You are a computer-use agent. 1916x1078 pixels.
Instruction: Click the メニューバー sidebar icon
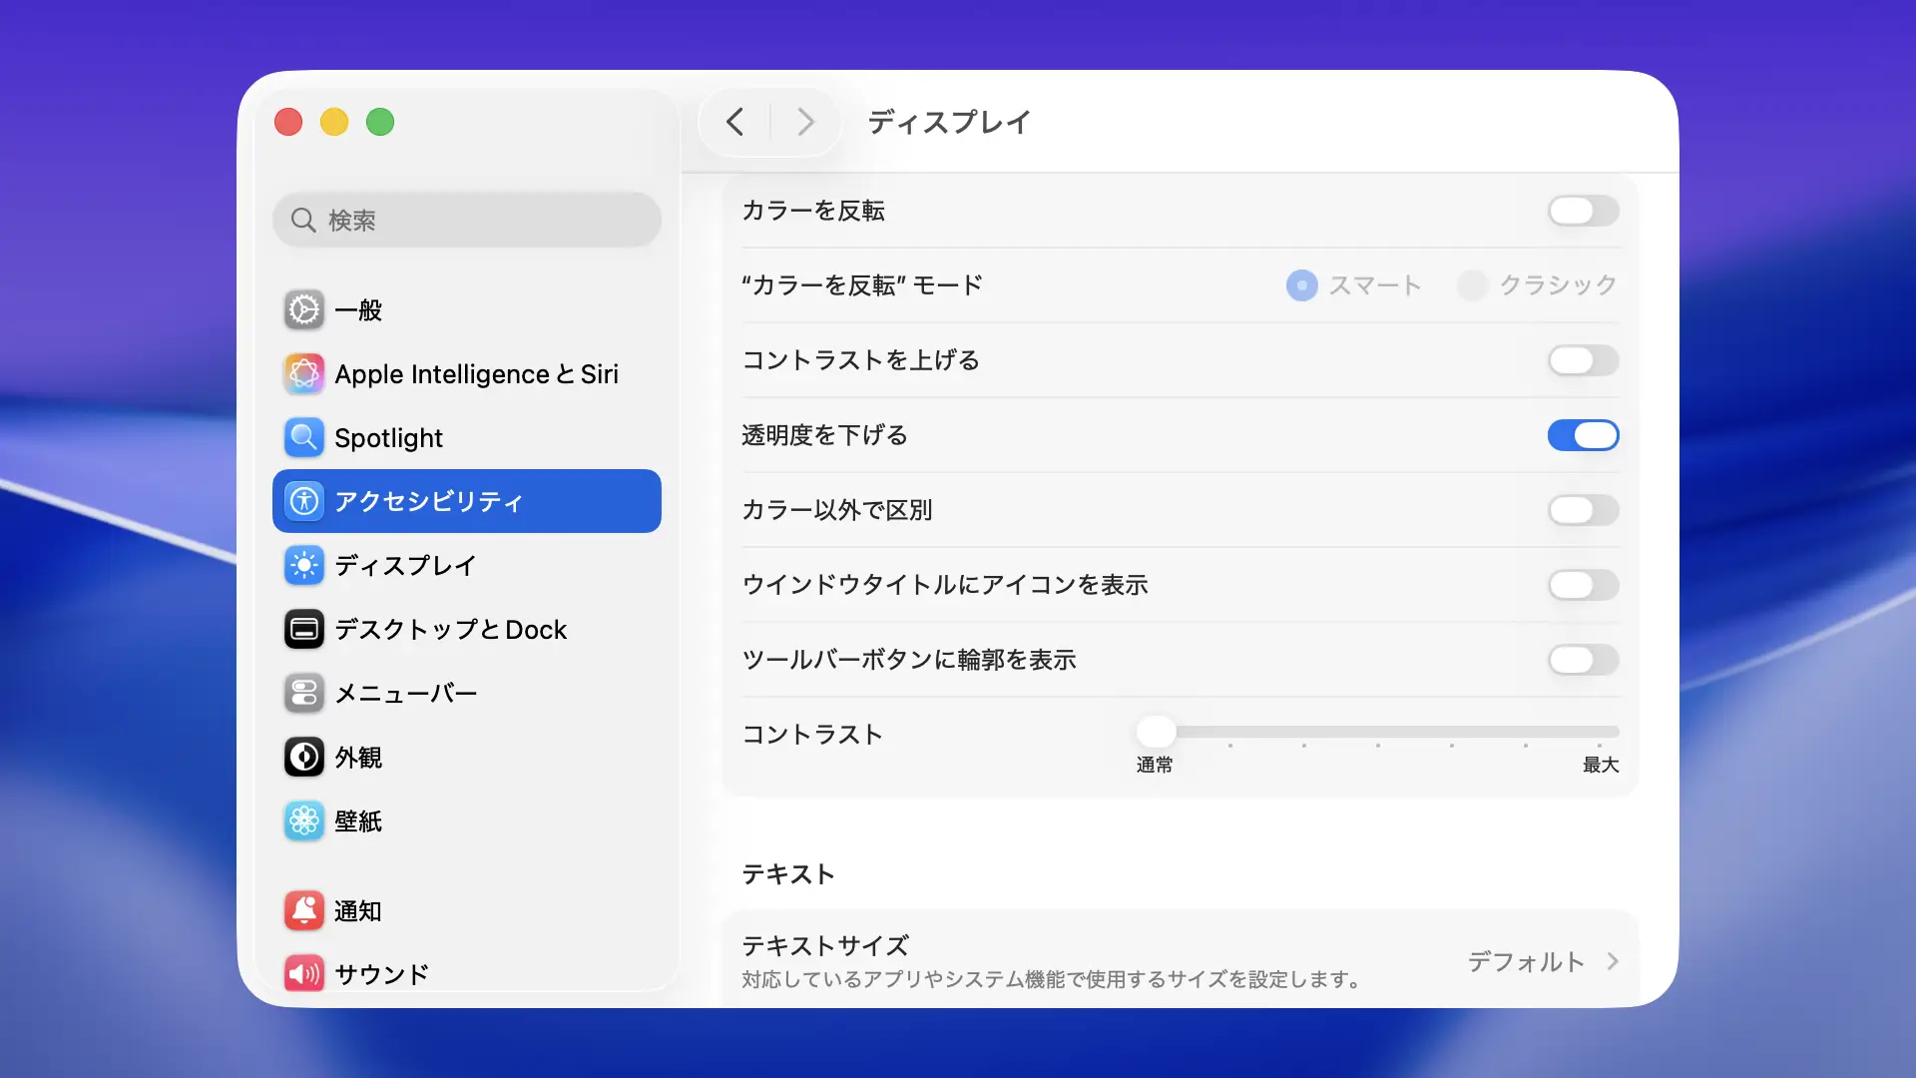(304, 694)
